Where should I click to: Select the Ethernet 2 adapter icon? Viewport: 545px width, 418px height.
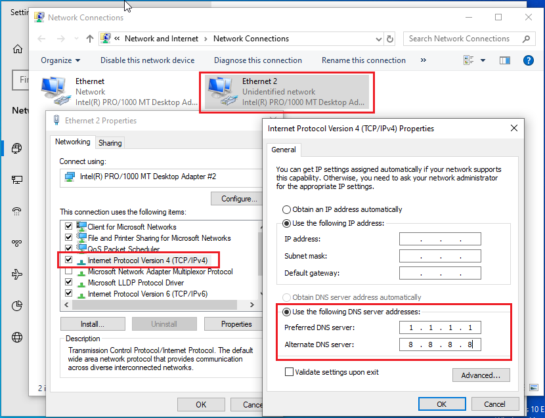pos(221,91)
